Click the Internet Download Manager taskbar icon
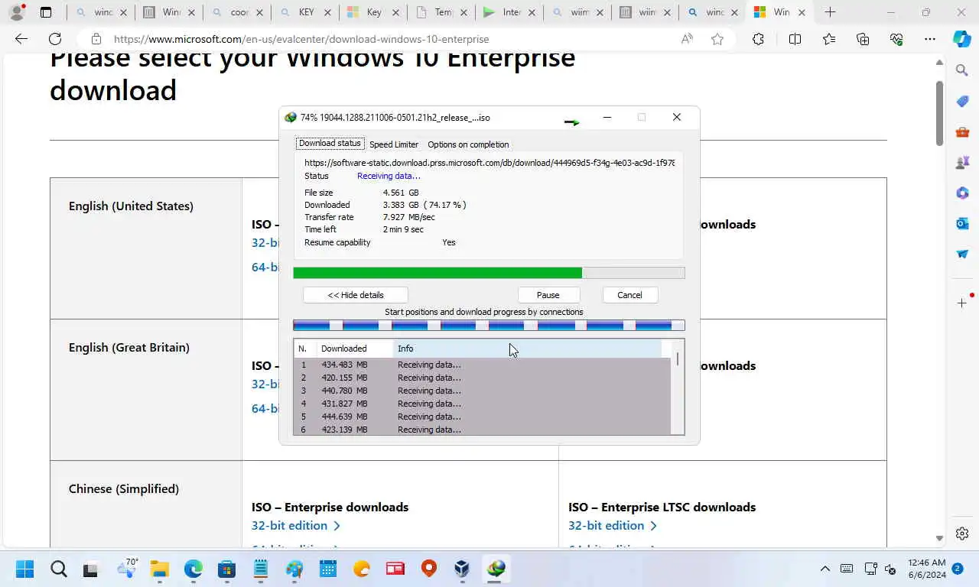The height and width of the screenshot is (587, 979). (x=496, y=569)
